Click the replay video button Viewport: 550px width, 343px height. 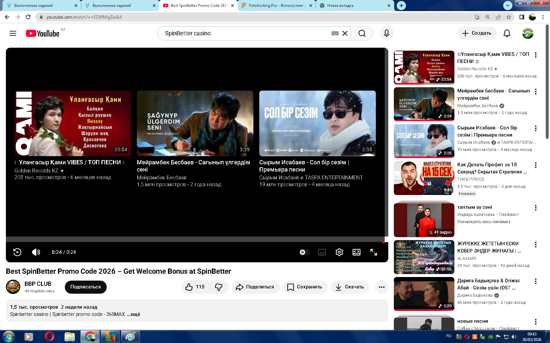point(17,252)
